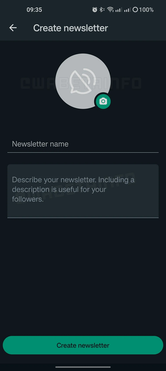The height and width of the screenshot is (371, 166).
Task: Tap the "Describe your newsletter" placeholder text
Action: point(73,189)
